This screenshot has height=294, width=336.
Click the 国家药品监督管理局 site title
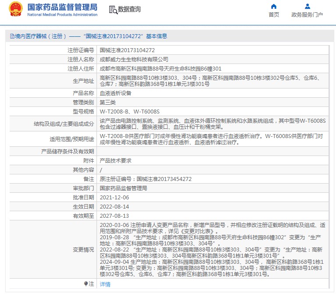(62, 7)
